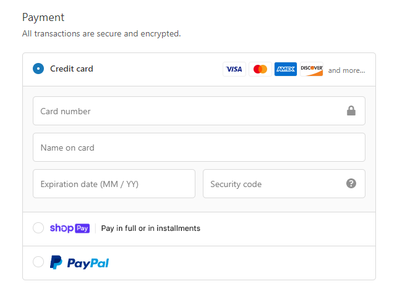Click the "and more..." card brands text

[347, 70]
